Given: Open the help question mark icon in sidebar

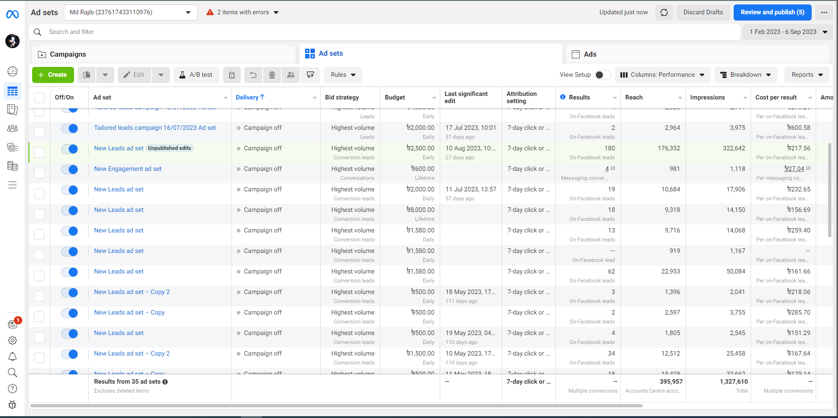Looking at the screenshot, I should click(x=12, y=389).
